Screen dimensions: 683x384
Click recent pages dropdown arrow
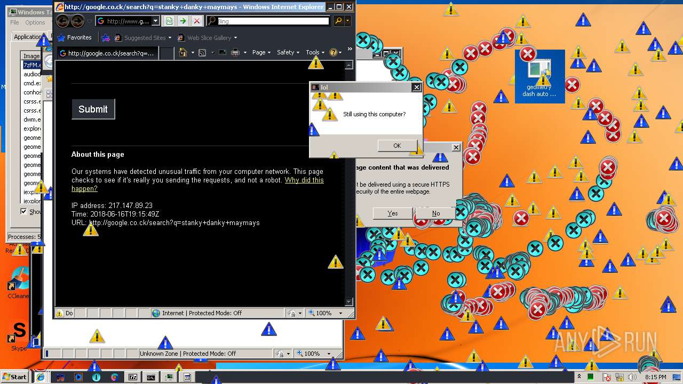[89, 21]
